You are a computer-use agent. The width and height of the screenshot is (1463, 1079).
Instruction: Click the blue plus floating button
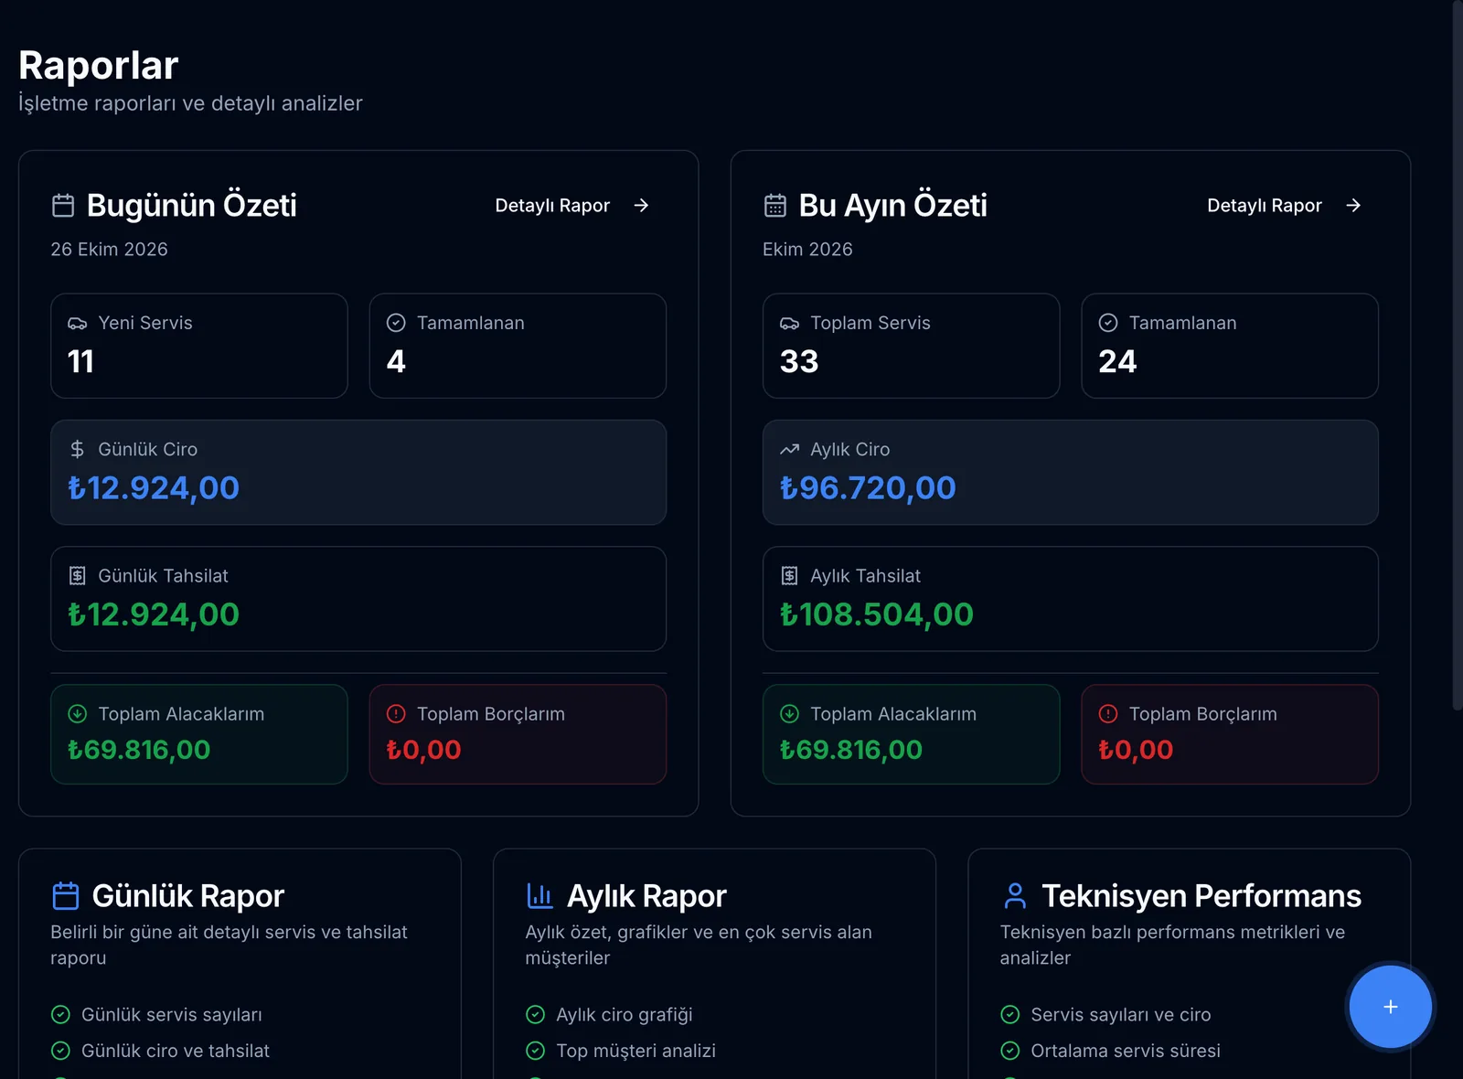1390,1007
